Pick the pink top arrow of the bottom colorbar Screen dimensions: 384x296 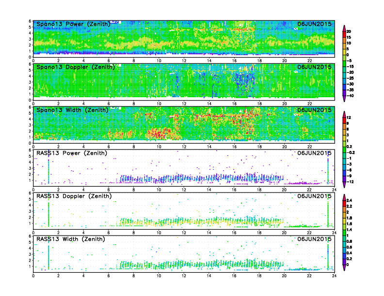(344, 197)
